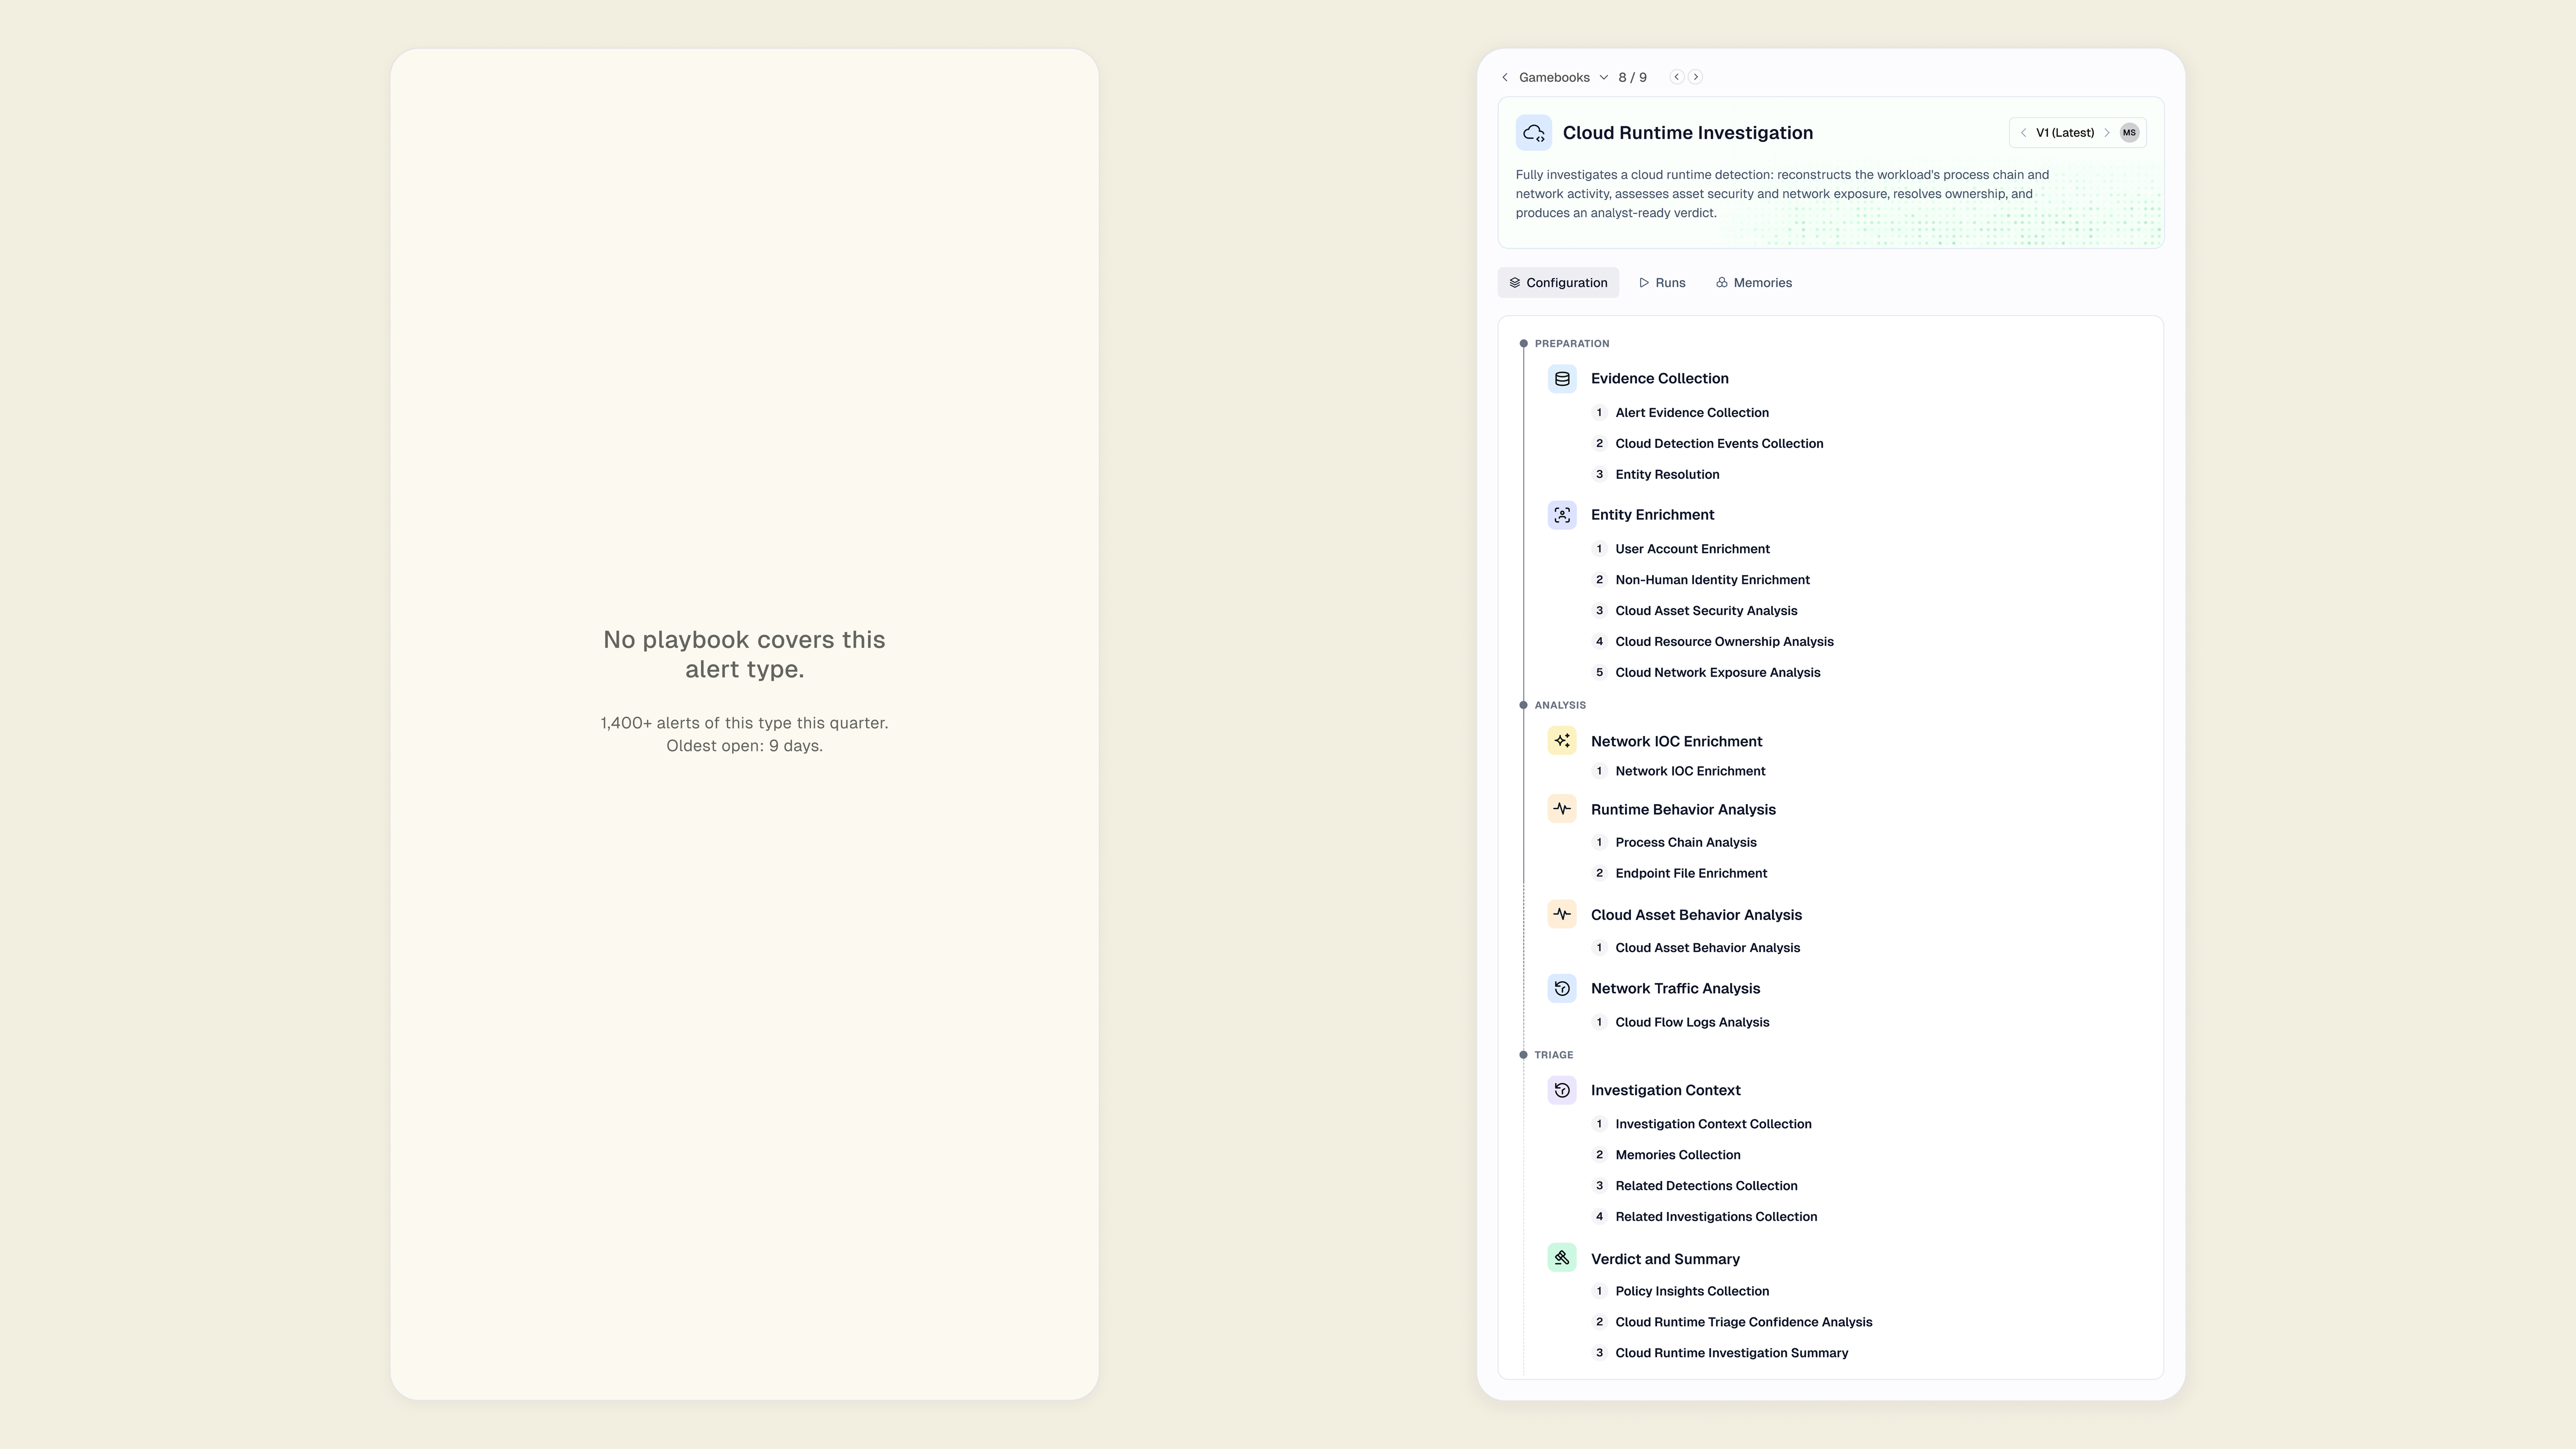Click the Verdict and Summary gavel icon
Viewport: 2576px width, 1449px height.
tap(1562, 1258)
